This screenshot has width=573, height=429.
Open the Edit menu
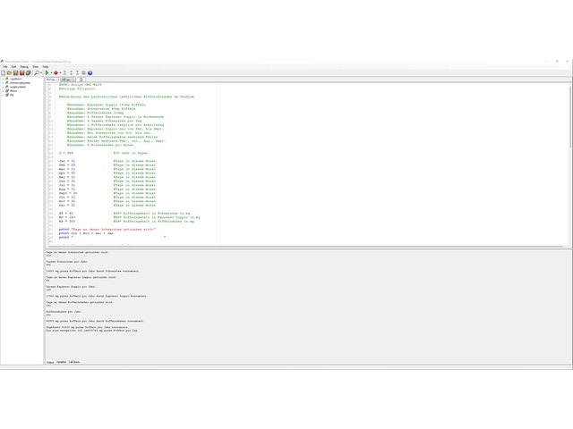pos(14,67)
